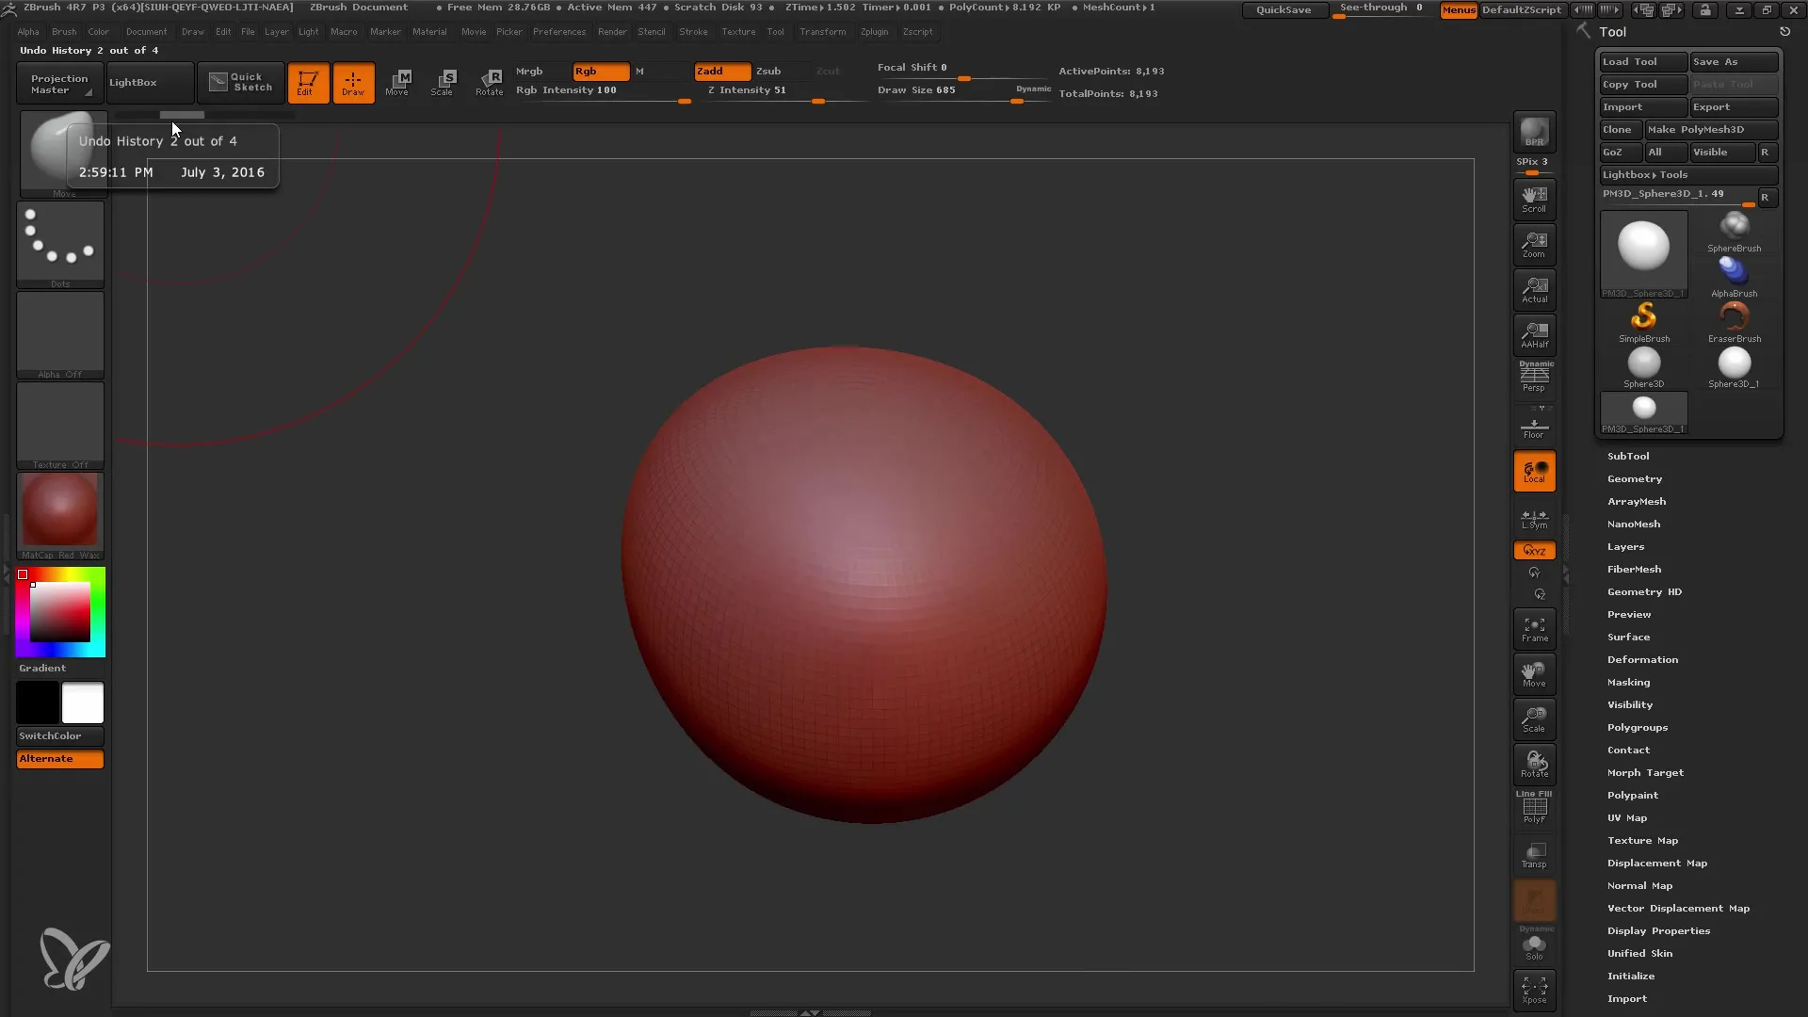Click the Actual zoom button
Image resolution: width=1808 pixels, height=1017 pixels.
click(1536, 288)
